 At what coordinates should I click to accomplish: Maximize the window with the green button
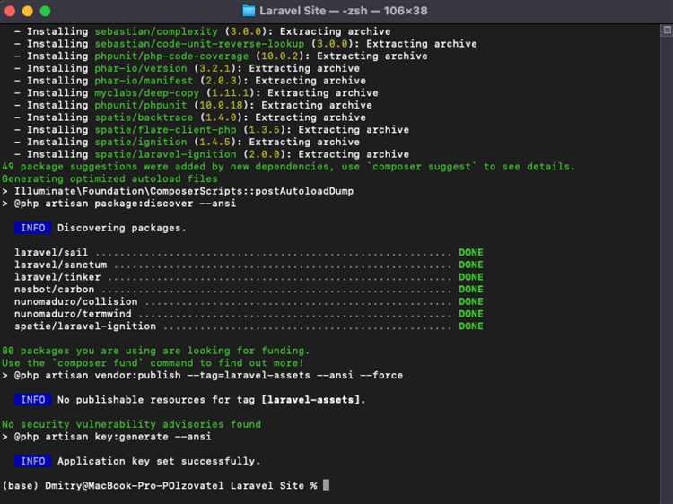pos(45,11)
